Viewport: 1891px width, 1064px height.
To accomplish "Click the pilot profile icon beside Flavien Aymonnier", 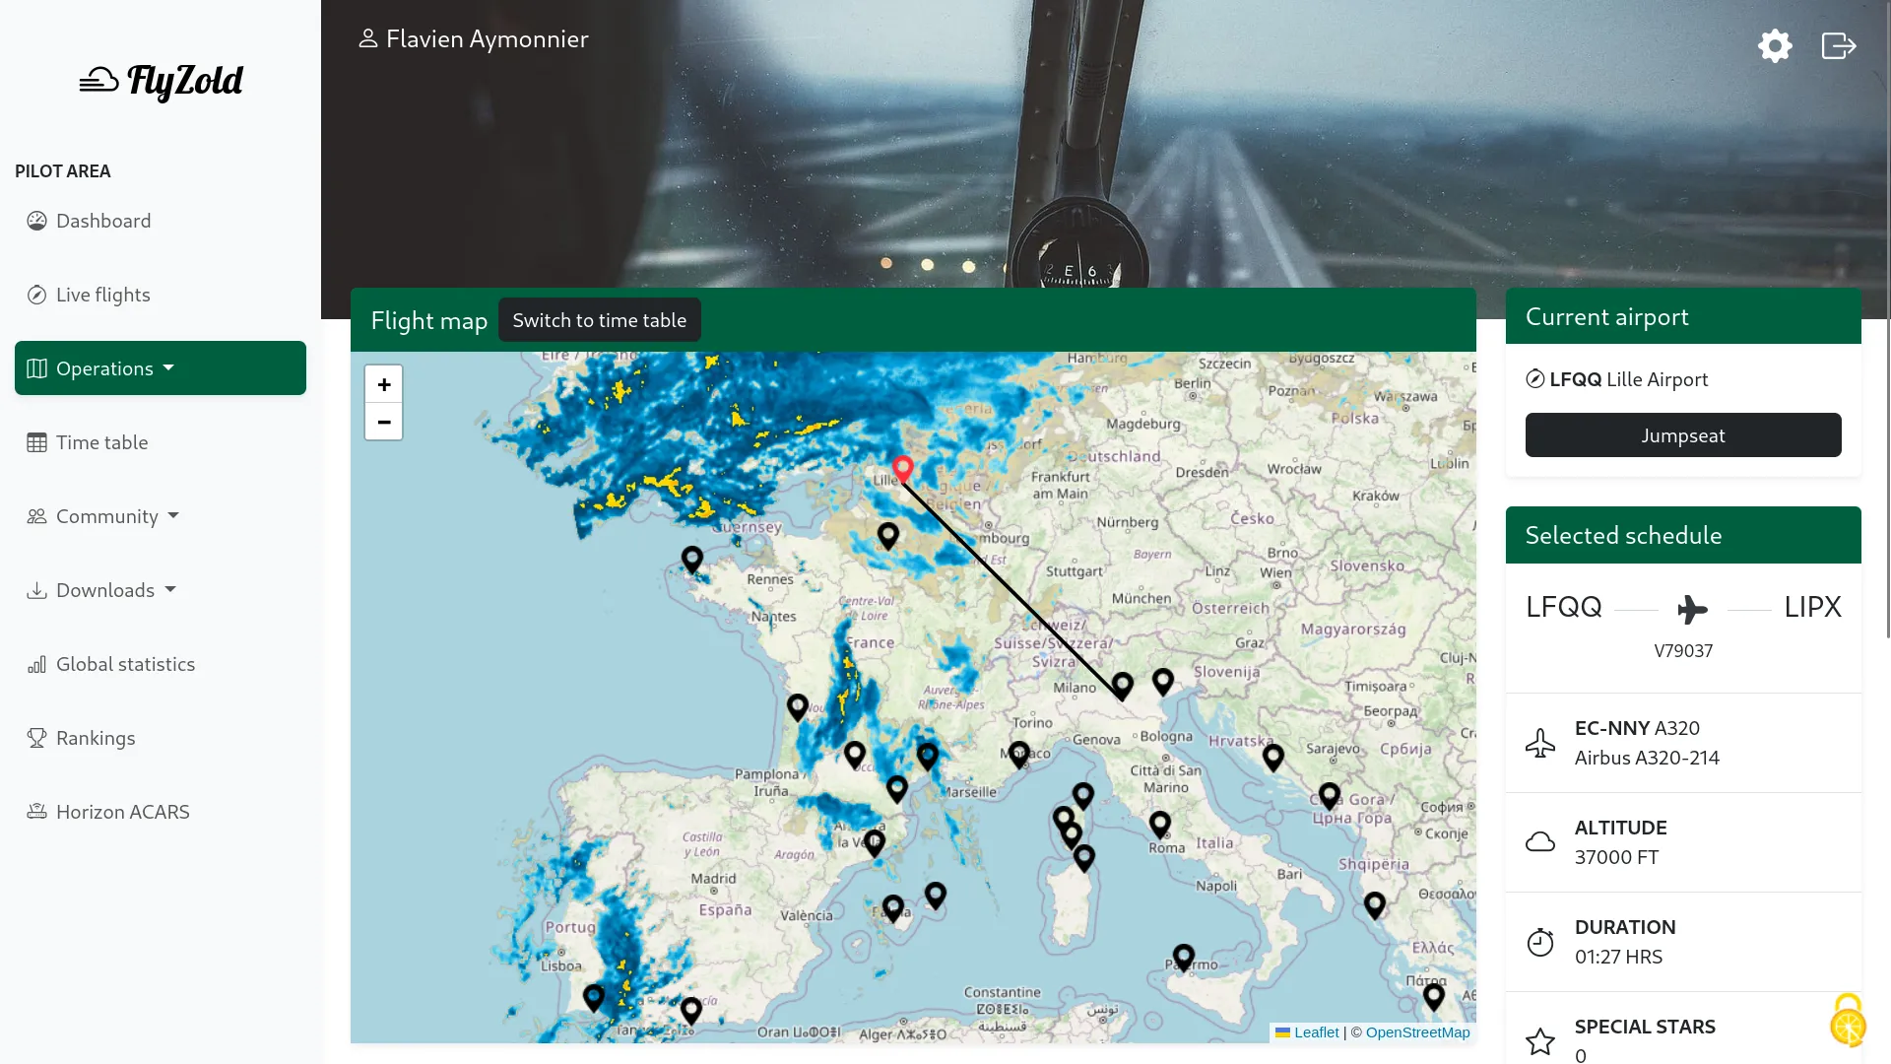I will pyautogui.click(x=368, y=37).
